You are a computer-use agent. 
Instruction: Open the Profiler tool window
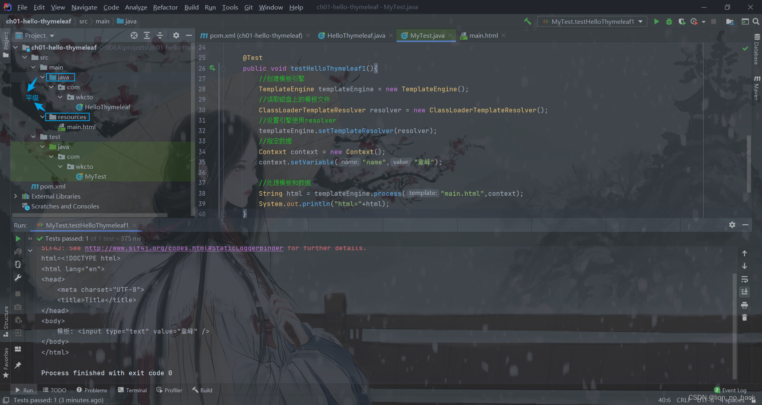169,390
